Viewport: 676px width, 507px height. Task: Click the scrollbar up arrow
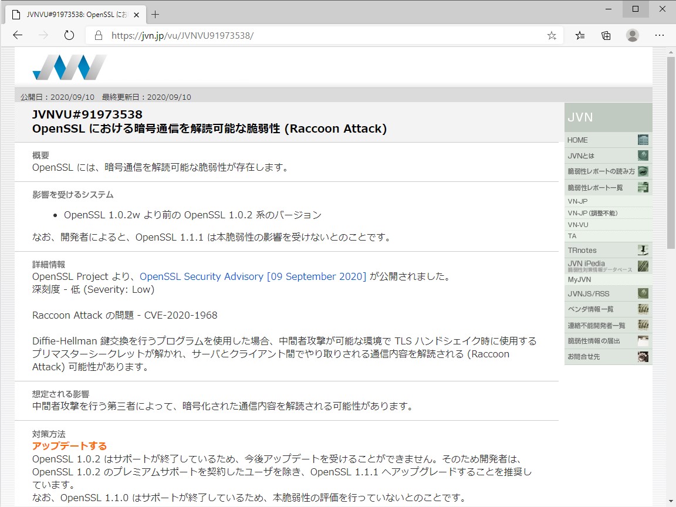(x=670, y=52)
